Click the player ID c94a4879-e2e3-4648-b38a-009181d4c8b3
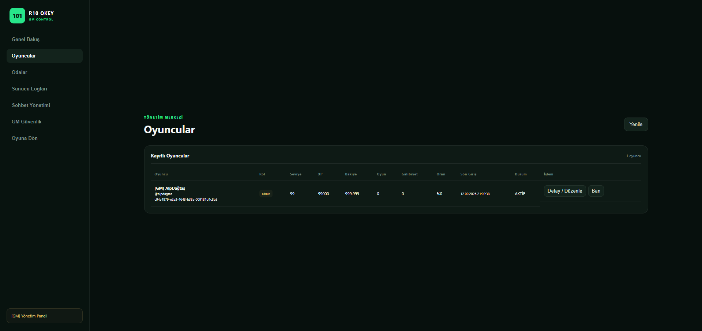This screenshot has width=702, height=331. [186, 200]
